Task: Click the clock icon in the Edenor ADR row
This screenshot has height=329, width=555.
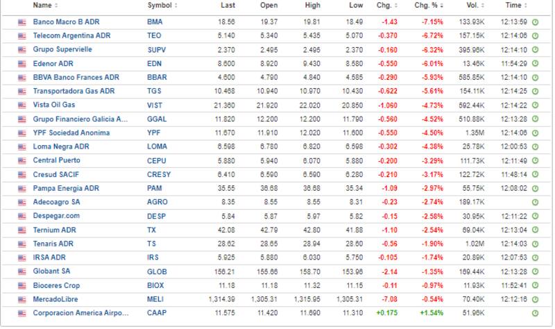Action: 535,64
